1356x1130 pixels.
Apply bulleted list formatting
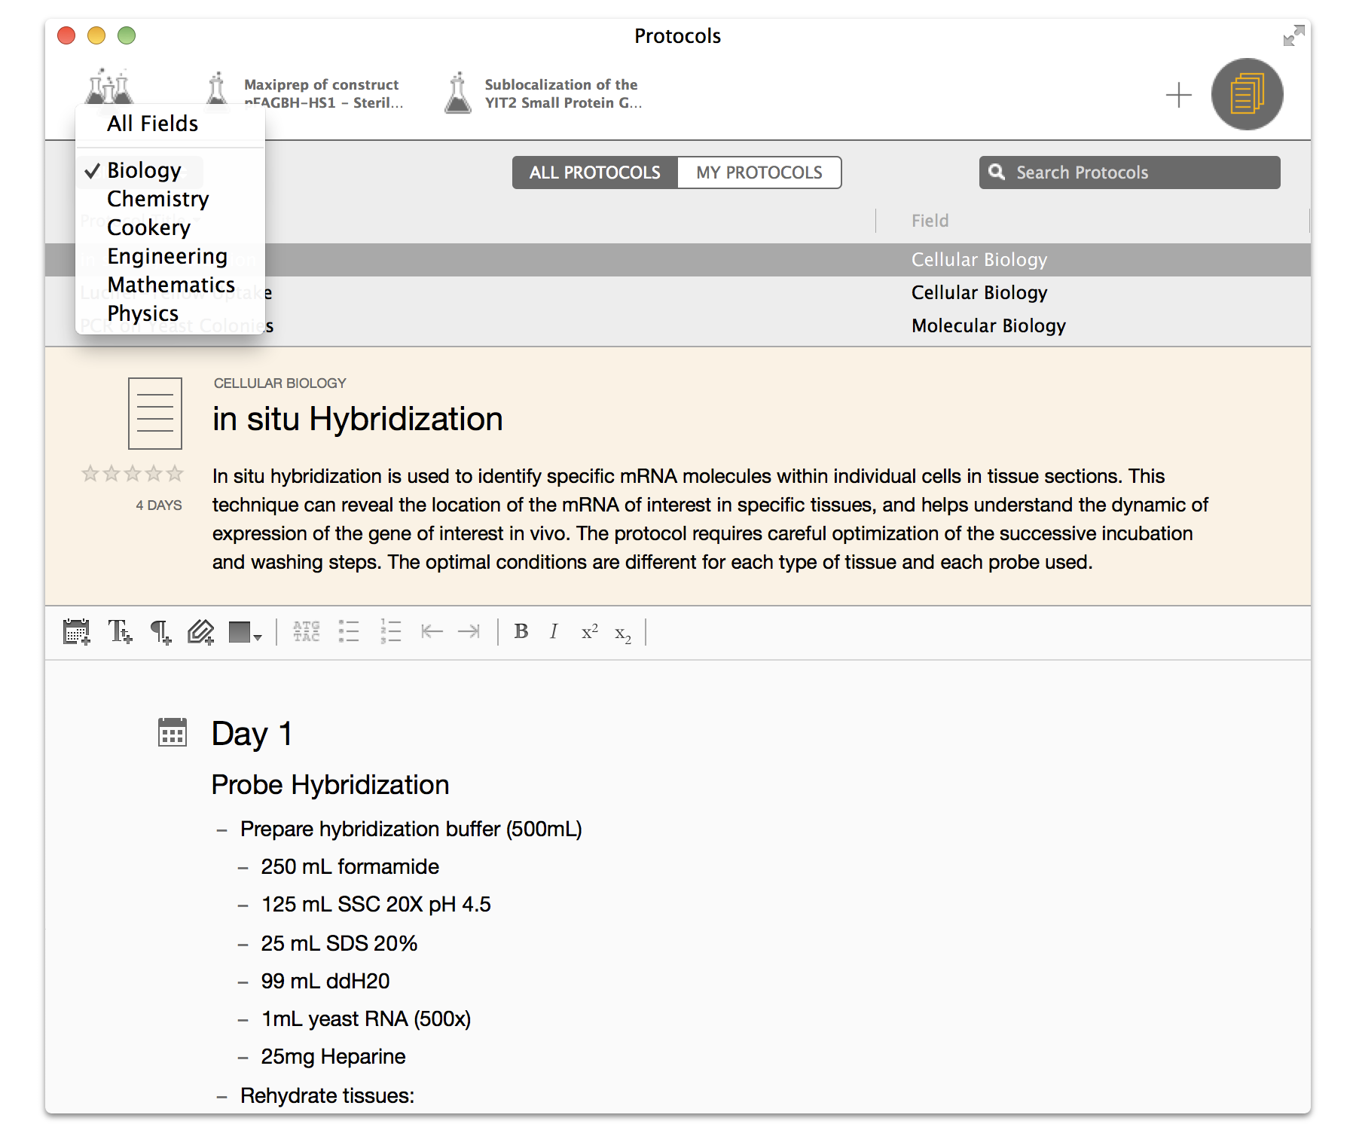click(349, 631)
